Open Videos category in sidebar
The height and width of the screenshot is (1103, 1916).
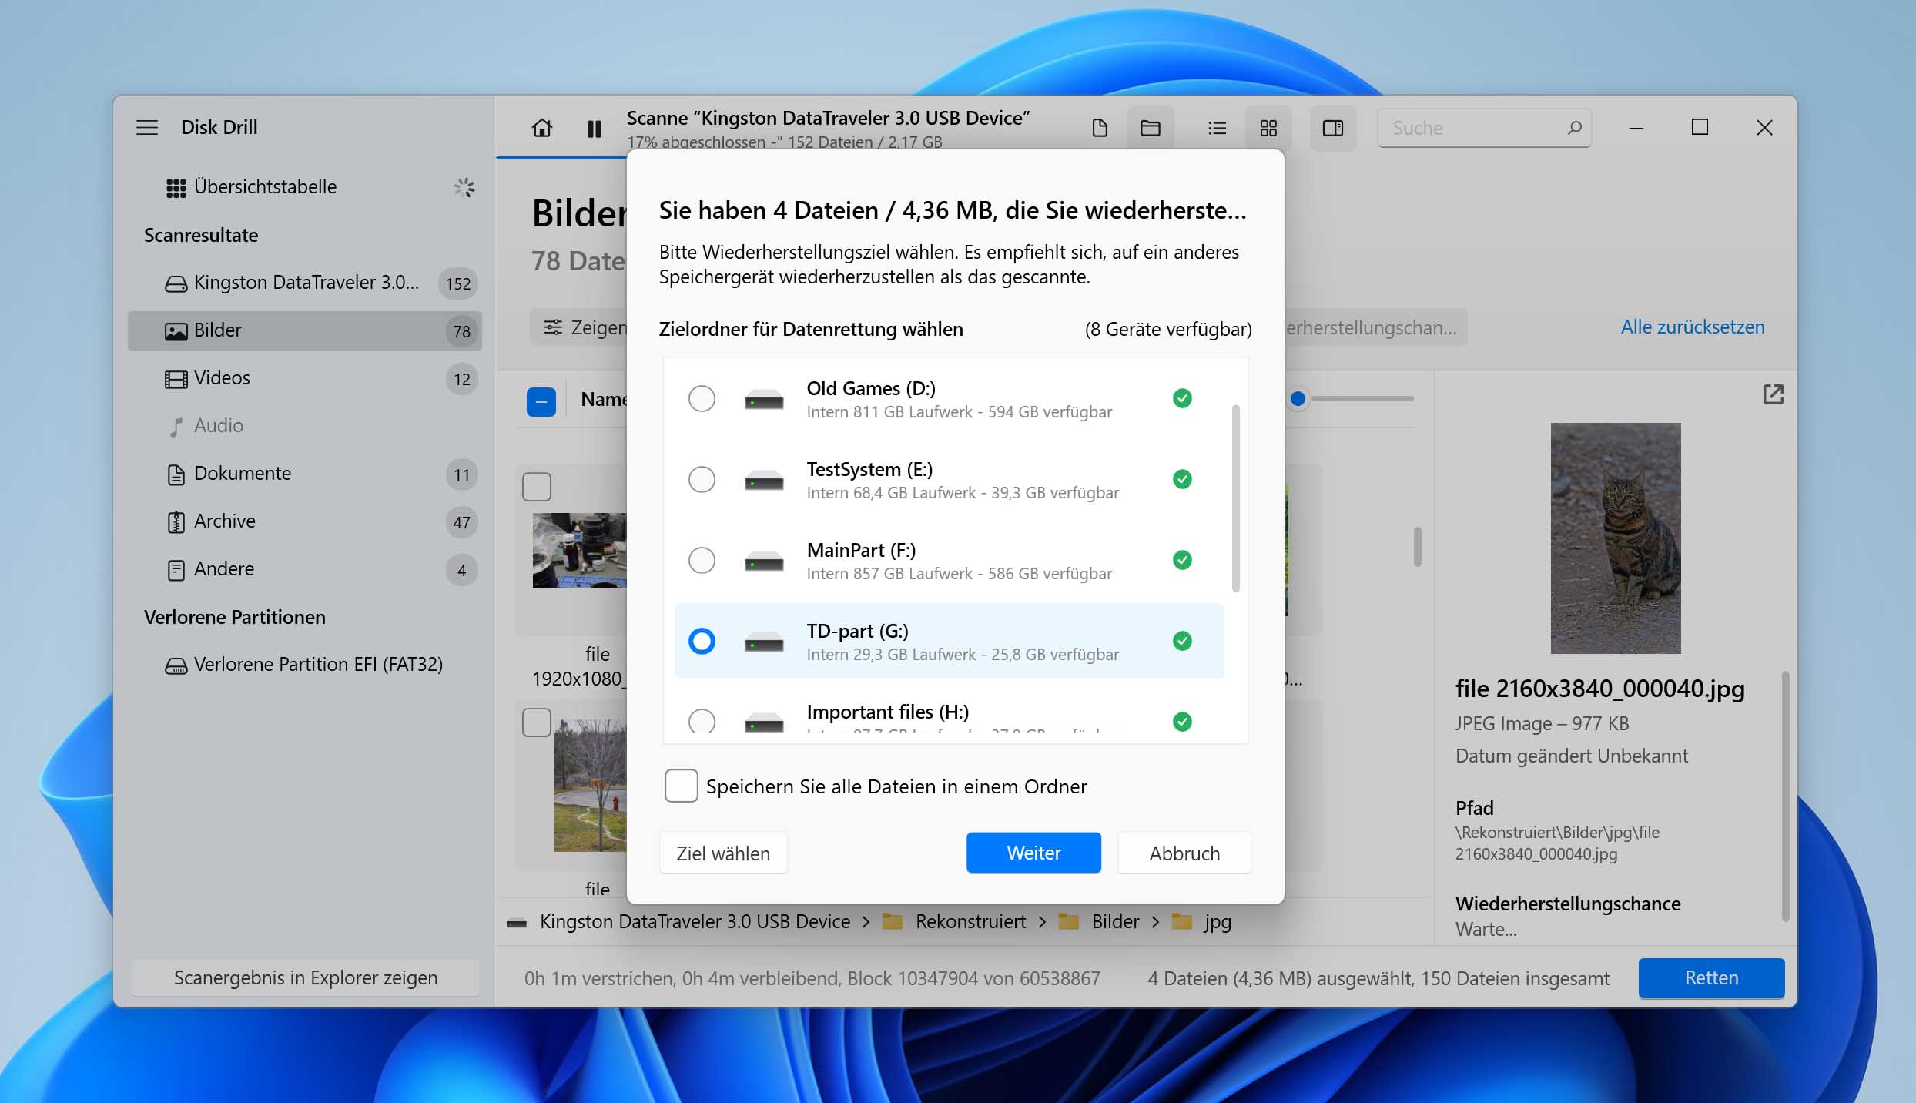(305, 378)
